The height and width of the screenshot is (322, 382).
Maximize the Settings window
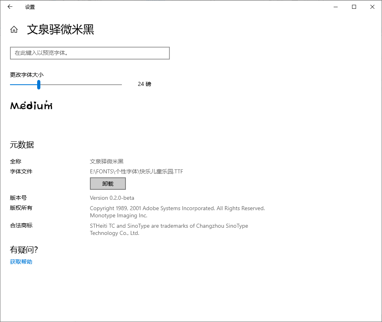[354, 7]
